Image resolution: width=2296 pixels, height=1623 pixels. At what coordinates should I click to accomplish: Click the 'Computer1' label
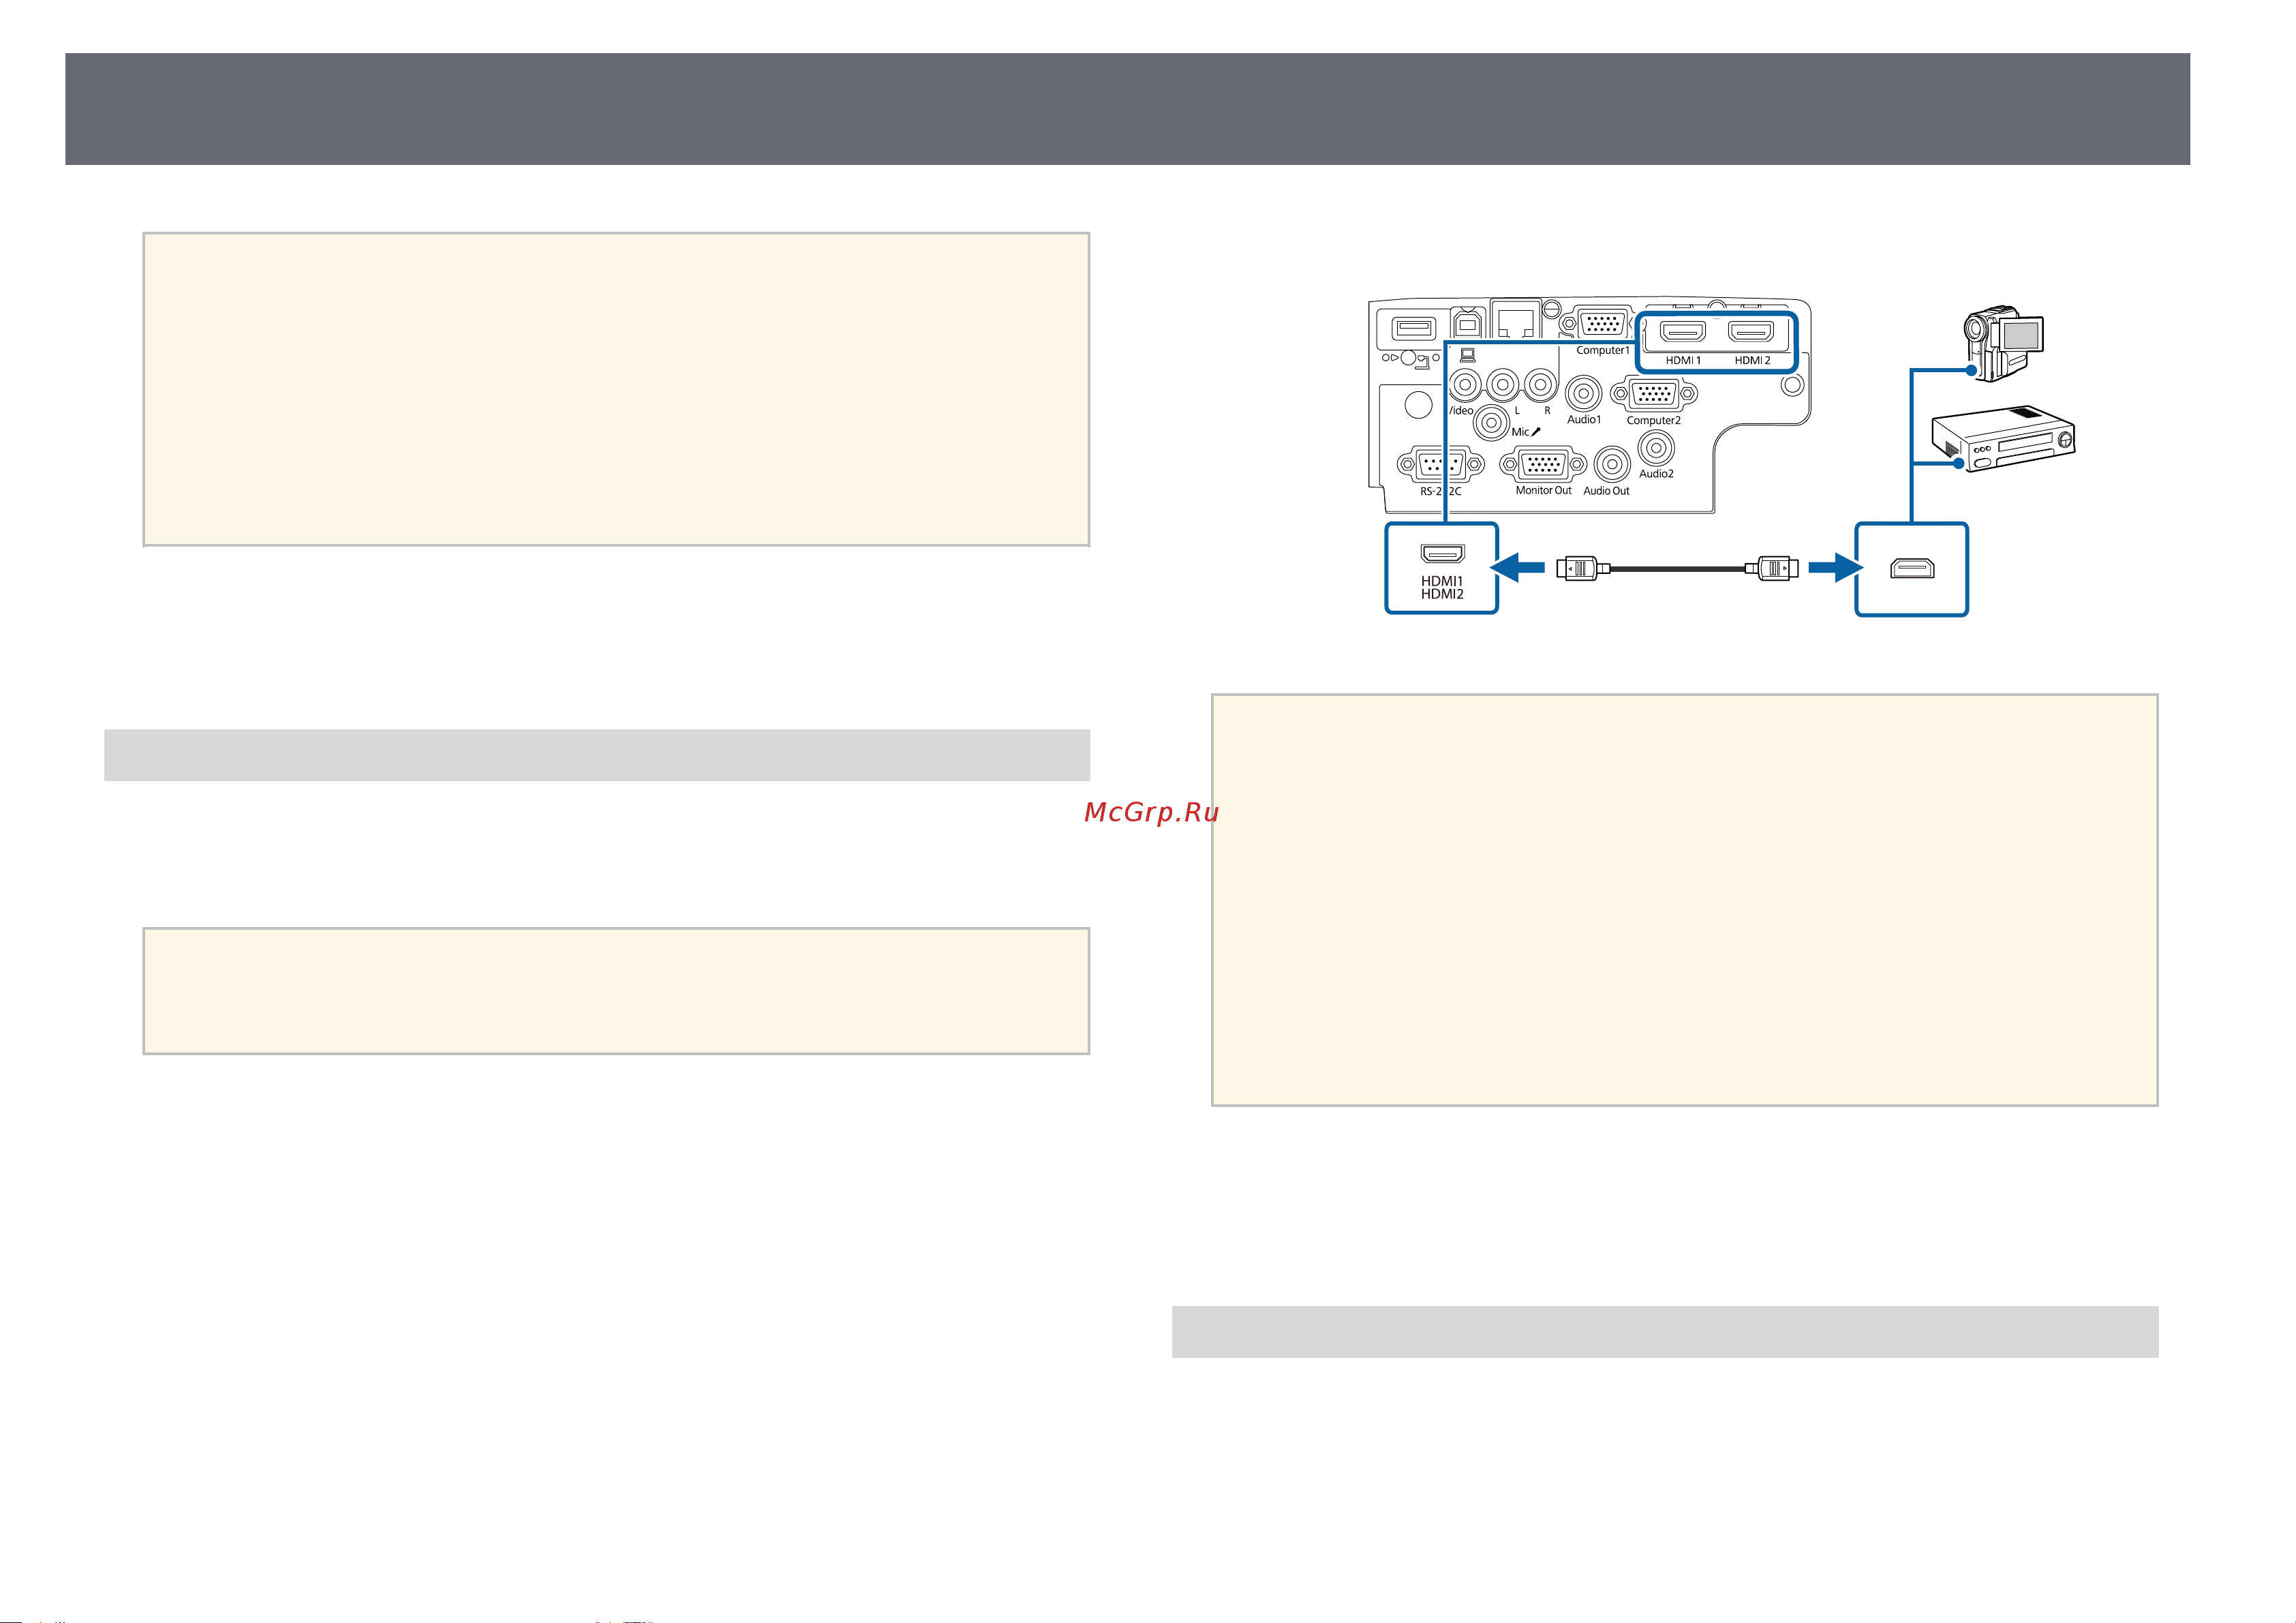pos(1602,350)
